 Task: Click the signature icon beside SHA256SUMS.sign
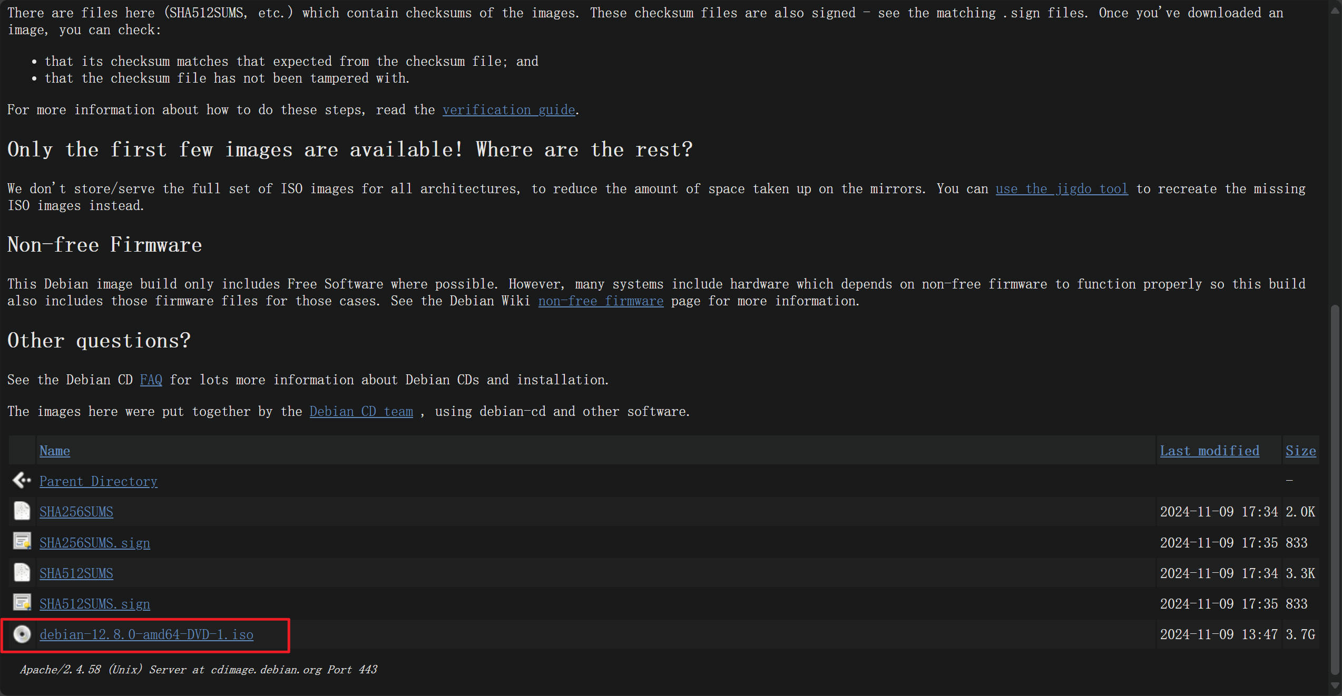[22, 542]
